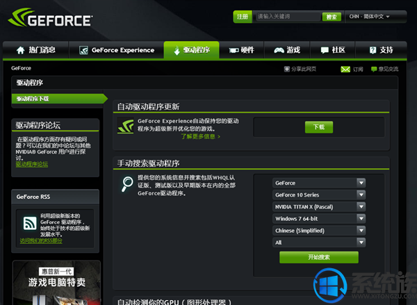Open the 驱动程序论坛 underlined link
Screen dimensions: 417x305
[32, 164]
